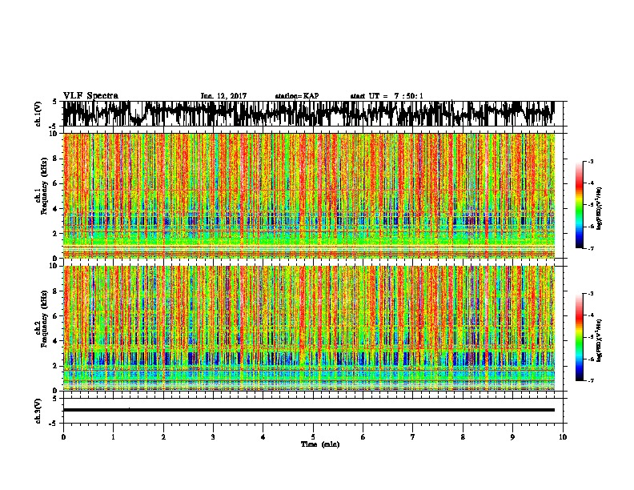Click the ch.1 color bar unit label
Image resolution: width=634 pixels, height=490 pixels.
point(600,209)
